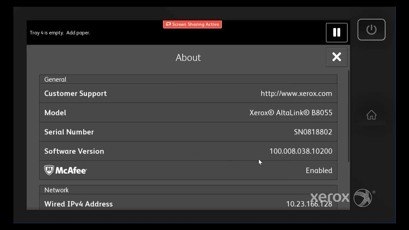409x230 pixels.
Task: Click software version 100.008.038.10200
Action: [301, 151]
